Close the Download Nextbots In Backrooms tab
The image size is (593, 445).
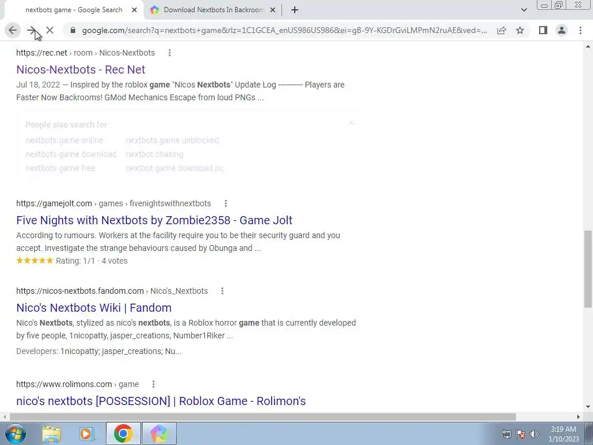click(273, 10)
